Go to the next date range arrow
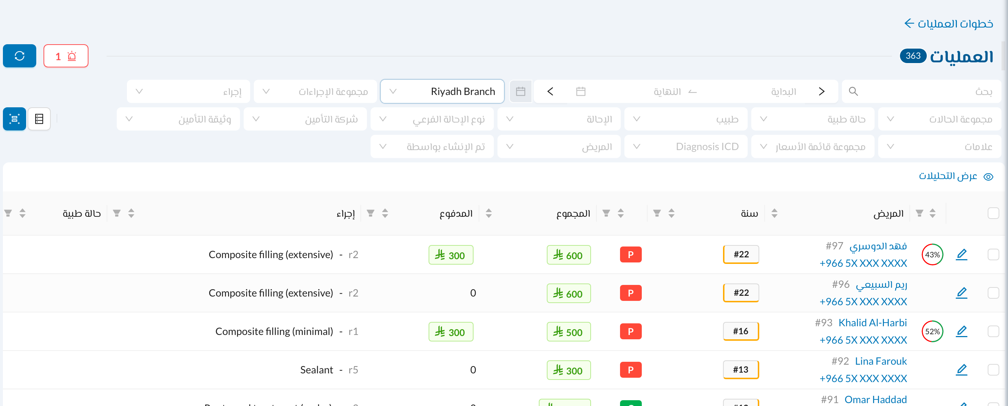This screenshot has height=406, width=1008. [x=550, y=91]
